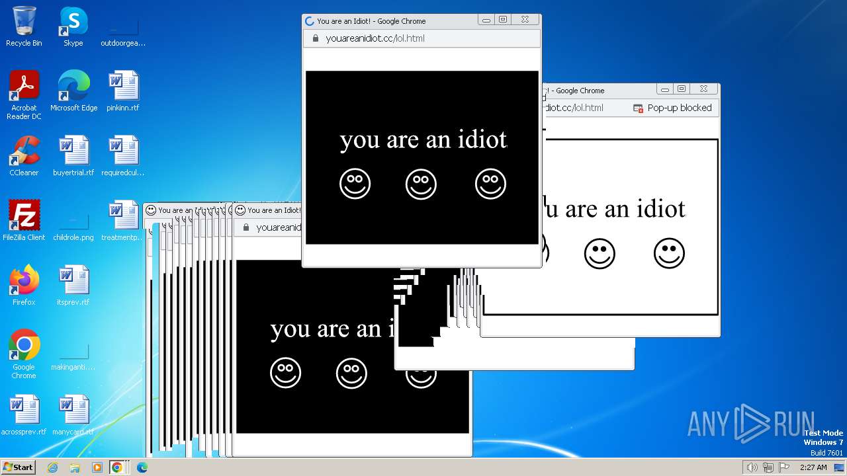This screenshot has width=847, height=476.
Task: Launch CCleaner from the desktop
Action: click(24, 156)
